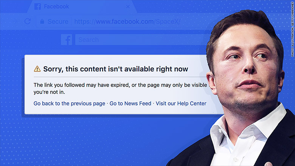295x166 pixels.
Task: Visit our Help Center link
Action: click(181, 103)
